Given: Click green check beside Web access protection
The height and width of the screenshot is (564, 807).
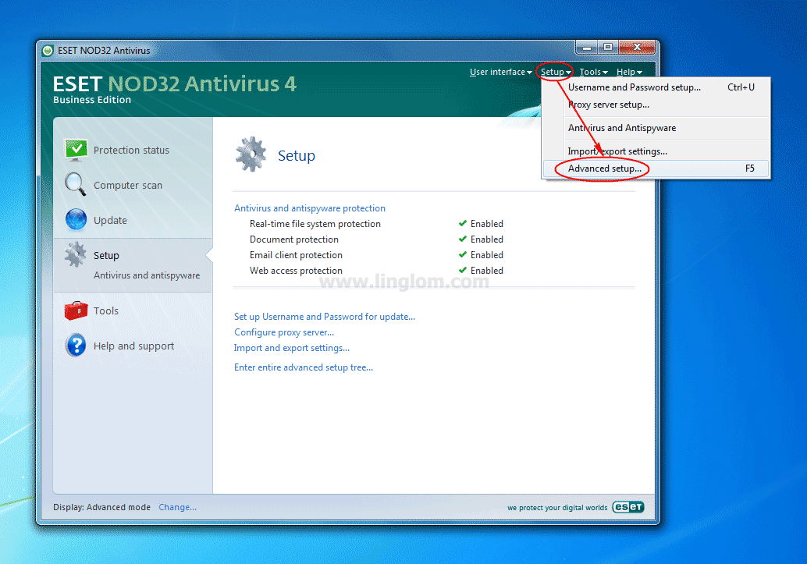Looking at the screenshot, I should click(463, 270).
